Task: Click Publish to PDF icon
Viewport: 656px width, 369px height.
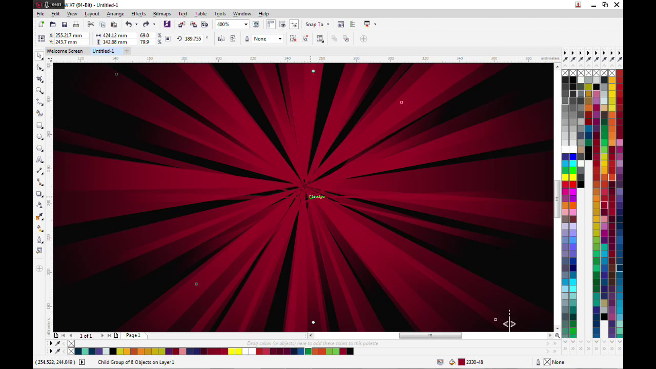Action: [x=204, y=24]
